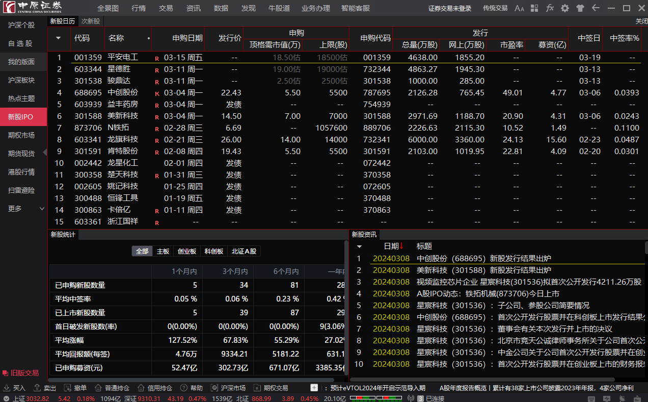Open 帮助 help in bottom bar
The height and width of the screenshot is (402, 648).
(192, 388)
